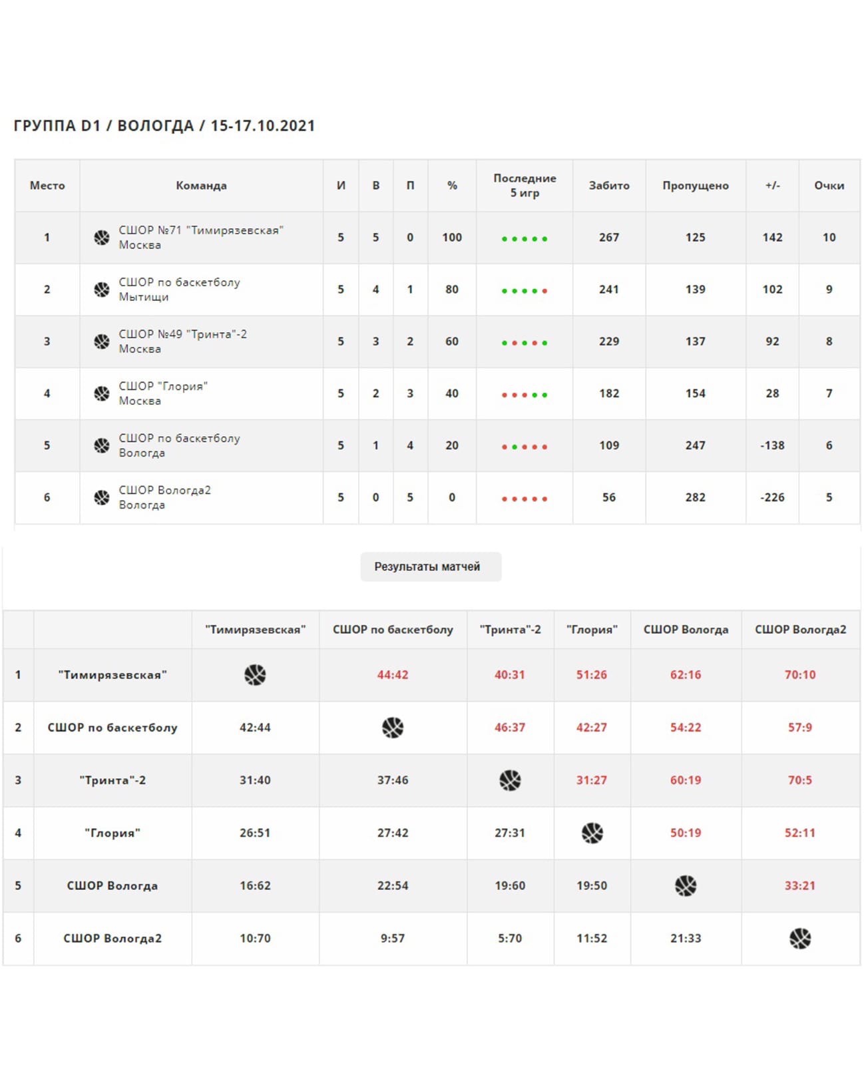Open match score 50:19 for Глория
The image size is (864, 1081).
[x=686, y=833]
